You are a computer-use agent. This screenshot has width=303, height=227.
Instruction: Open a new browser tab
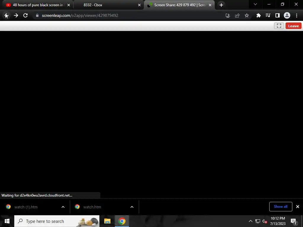click(221, 5)
